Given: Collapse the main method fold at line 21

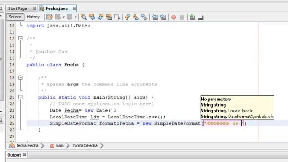Looking at the screenshot, I should pos(21,97).
